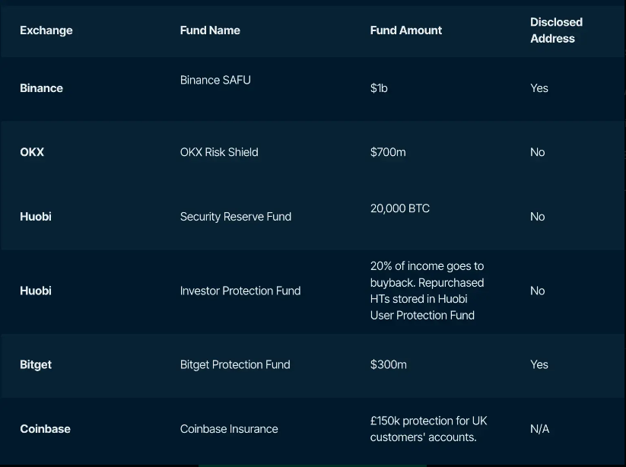Click the Coinbase exchange name
The image size is (626, 467).
[45, 429]
